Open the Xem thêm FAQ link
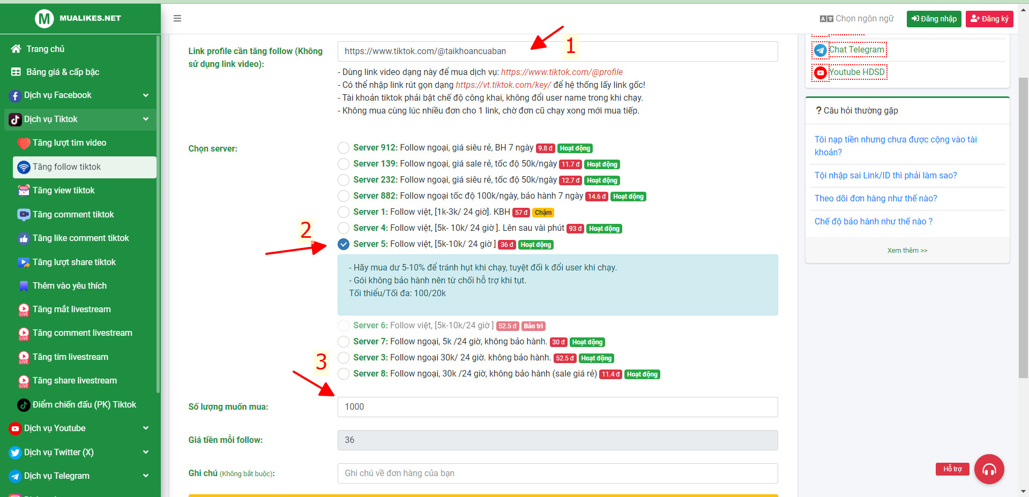Image resolution: width=1029 pixels, height=497 pixels. 907,251
